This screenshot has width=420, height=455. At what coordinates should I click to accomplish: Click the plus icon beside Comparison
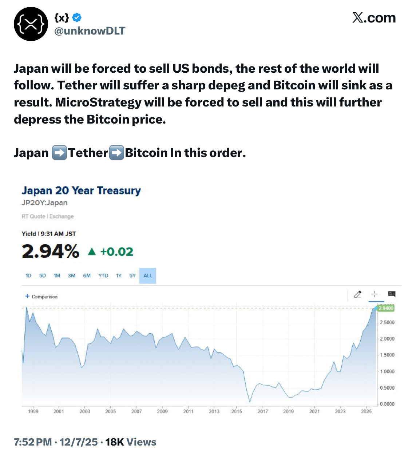[x=27, y=296]
